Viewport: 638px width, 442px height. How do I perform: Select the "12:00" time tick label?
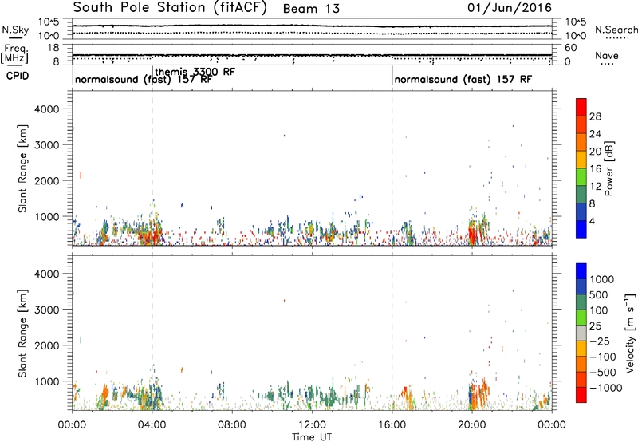click(312, 425)
